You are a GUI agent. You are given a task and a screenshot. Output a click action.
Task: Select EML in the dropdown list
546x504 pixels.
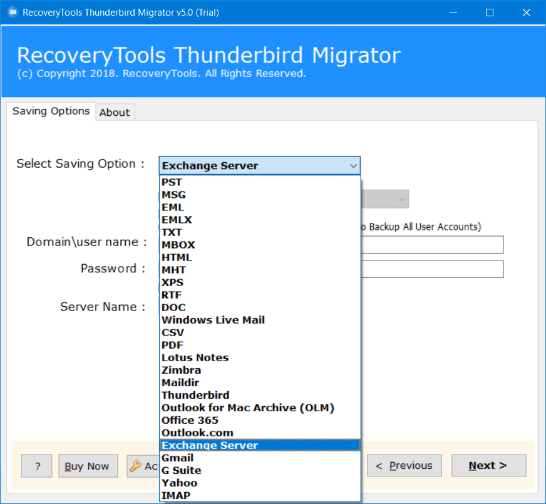(260, 207)
